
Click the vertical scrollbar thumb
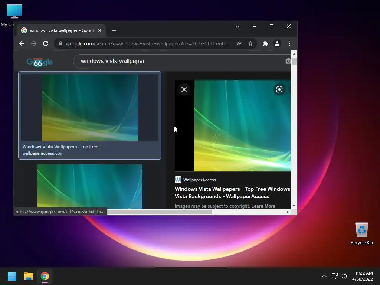click(294, 61)
